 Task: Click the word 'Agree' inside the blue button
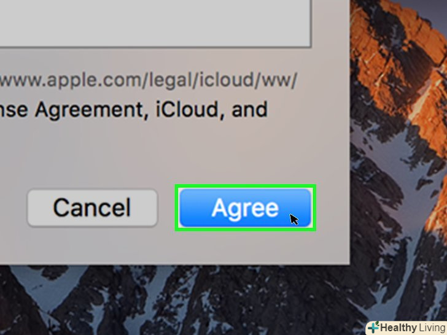[245, 209]
